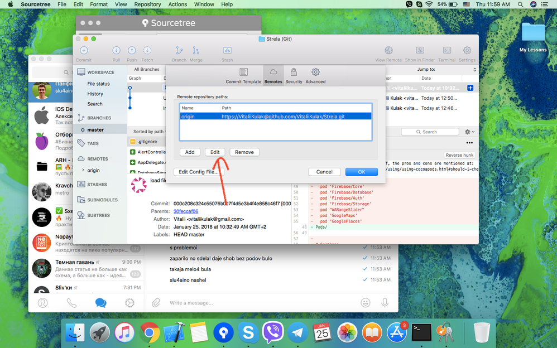The width and height of the screenshot is (557, 348).
Task: Click Cancel in the settings dialog
Action: 324,172
